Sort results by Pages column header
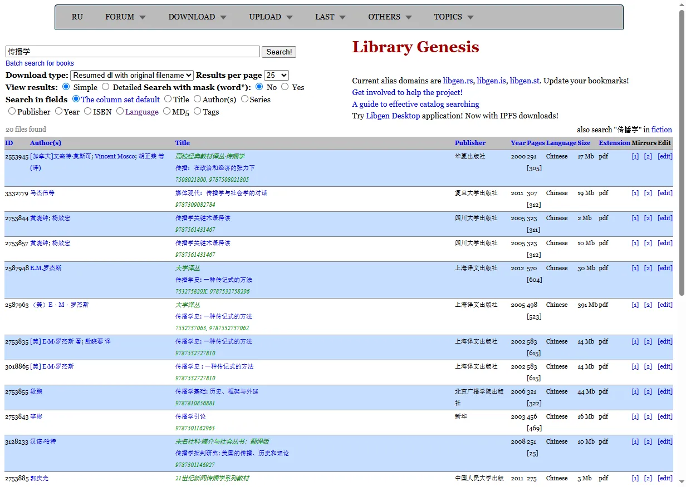The width and height of the screenshot is (686, 487). (536, 143)
